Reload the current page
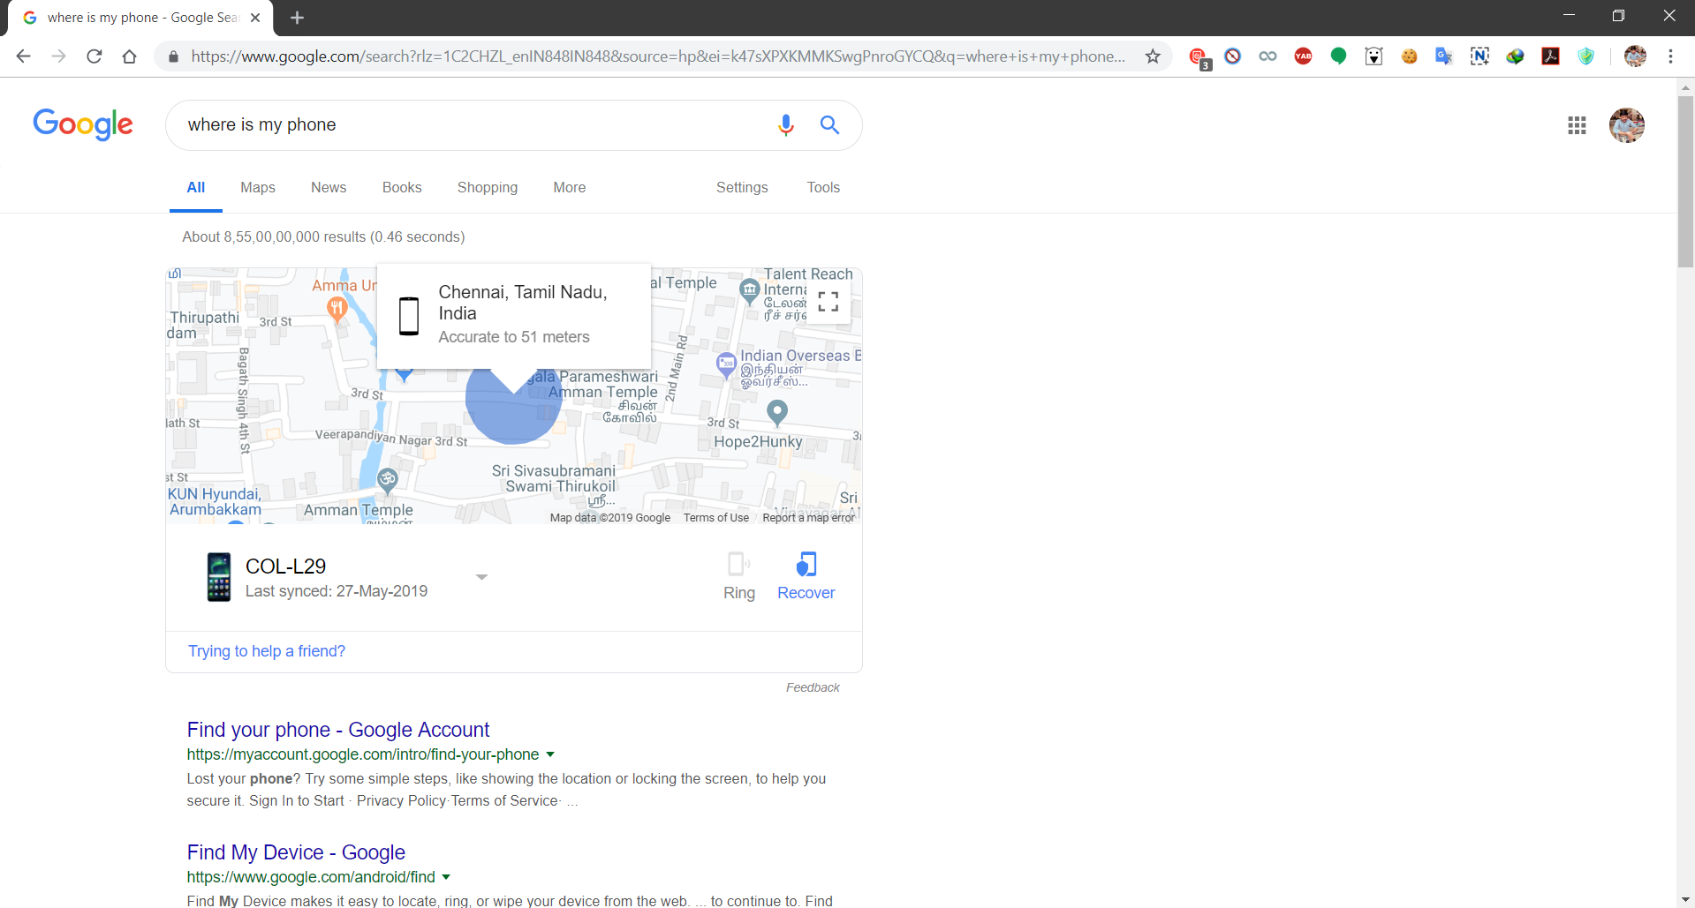 (95, 56)
